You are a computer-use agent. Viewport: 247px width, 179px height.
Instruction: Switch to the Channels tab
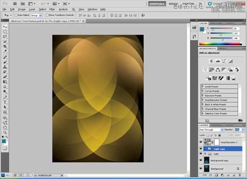pyautogui.click(x=217, y=125)
